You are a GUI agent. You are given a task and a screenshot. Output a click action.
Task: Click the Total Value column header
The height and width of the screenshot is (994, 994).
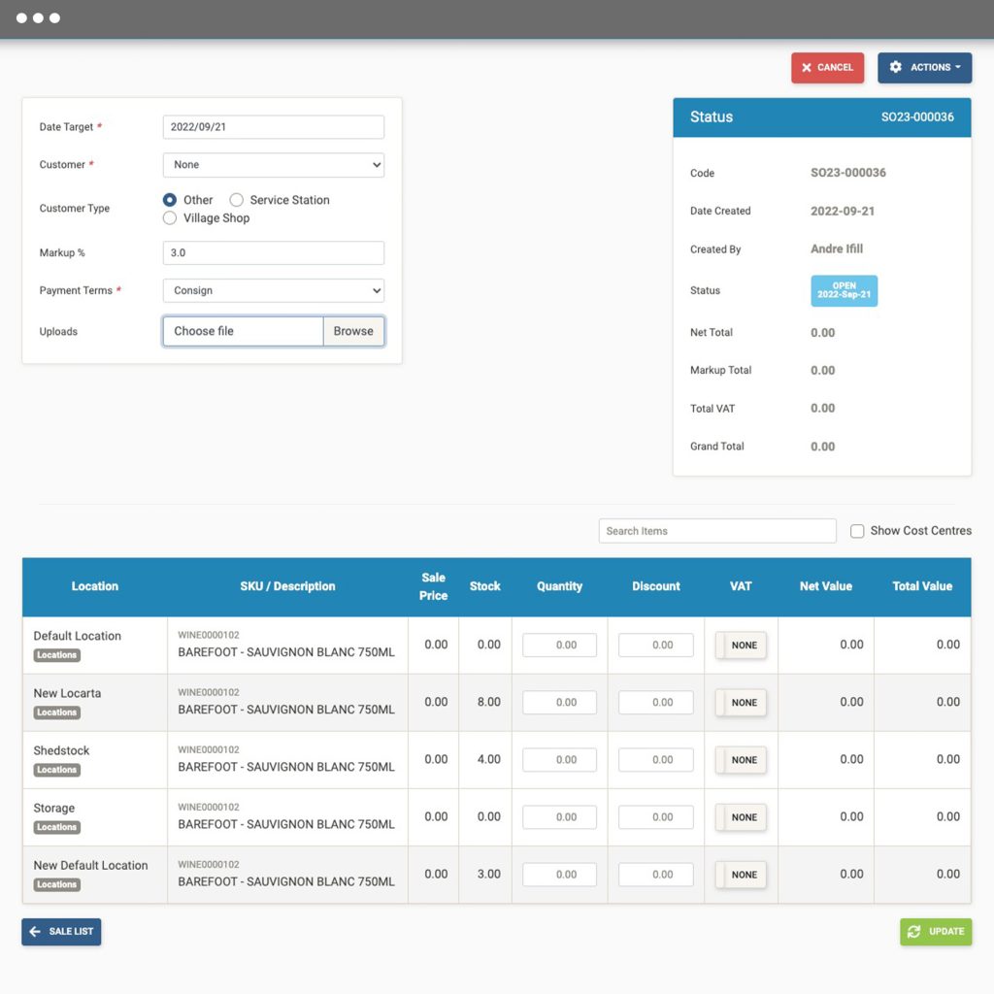922,586
